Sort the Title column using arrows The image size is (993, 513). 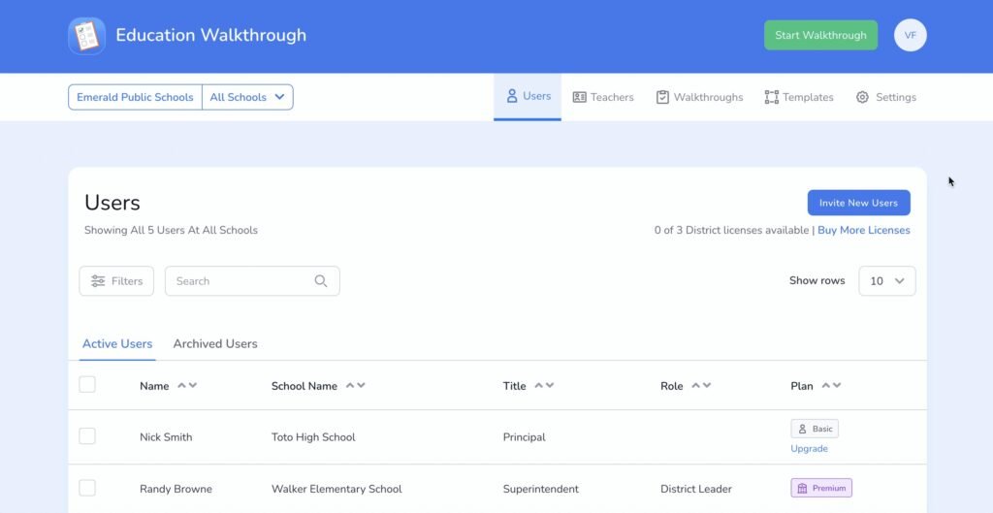(x=544, y=386)
